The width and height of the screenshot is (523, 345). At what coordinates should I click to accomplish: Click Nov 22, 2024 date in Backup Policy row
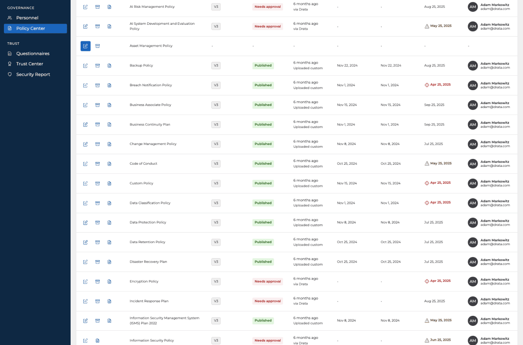click(x=347, y=65)
